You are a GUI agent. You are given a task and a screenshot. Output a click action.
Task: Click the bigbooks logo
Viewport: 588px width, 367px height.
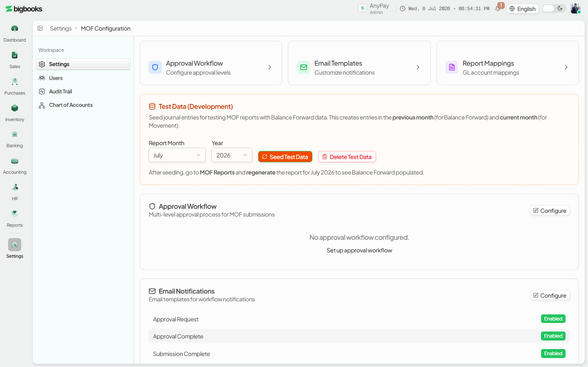point(24,9)
